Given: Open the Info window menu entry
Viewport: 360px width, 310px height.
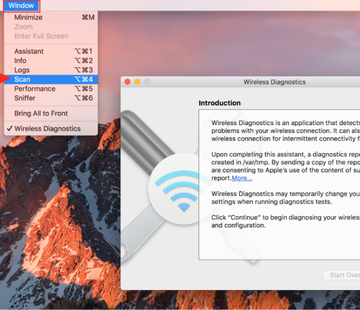Looking at the screenshot, I should pos(51,61).
